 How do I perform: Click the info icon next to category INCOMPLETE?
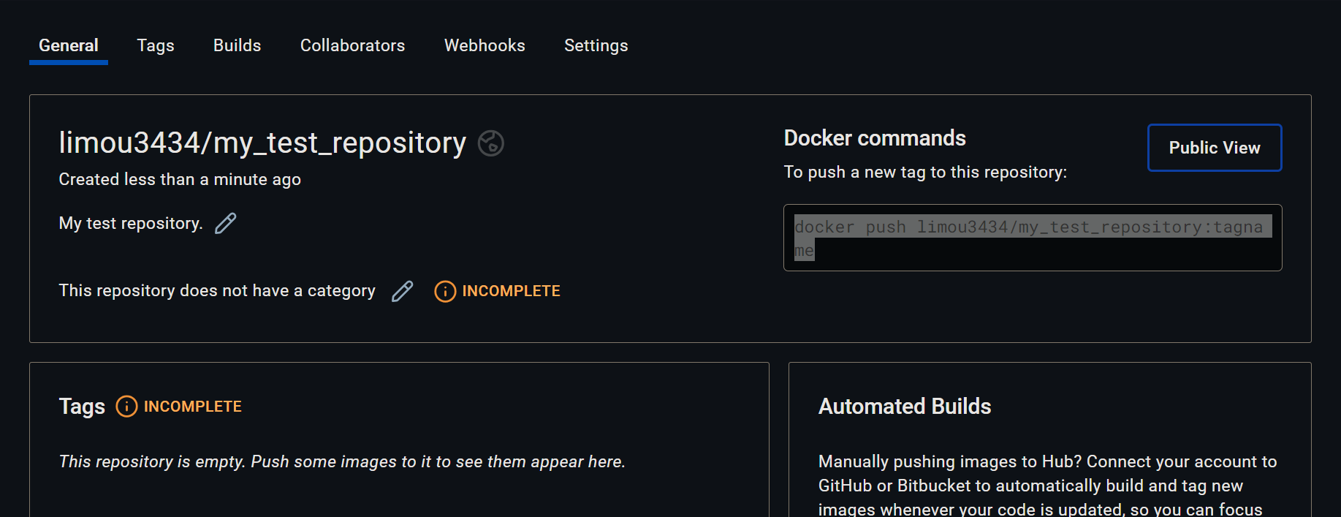[445, 292]
